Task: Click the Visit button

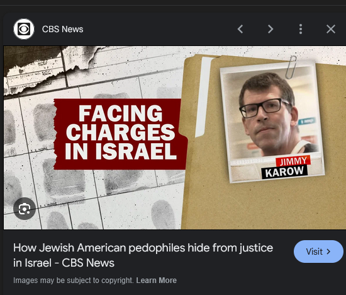Action: coord(318,252)
